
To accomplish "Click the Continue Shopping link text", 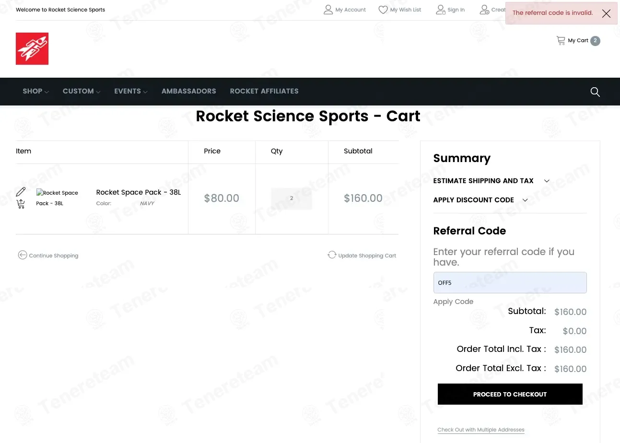I will click(54, 256).
